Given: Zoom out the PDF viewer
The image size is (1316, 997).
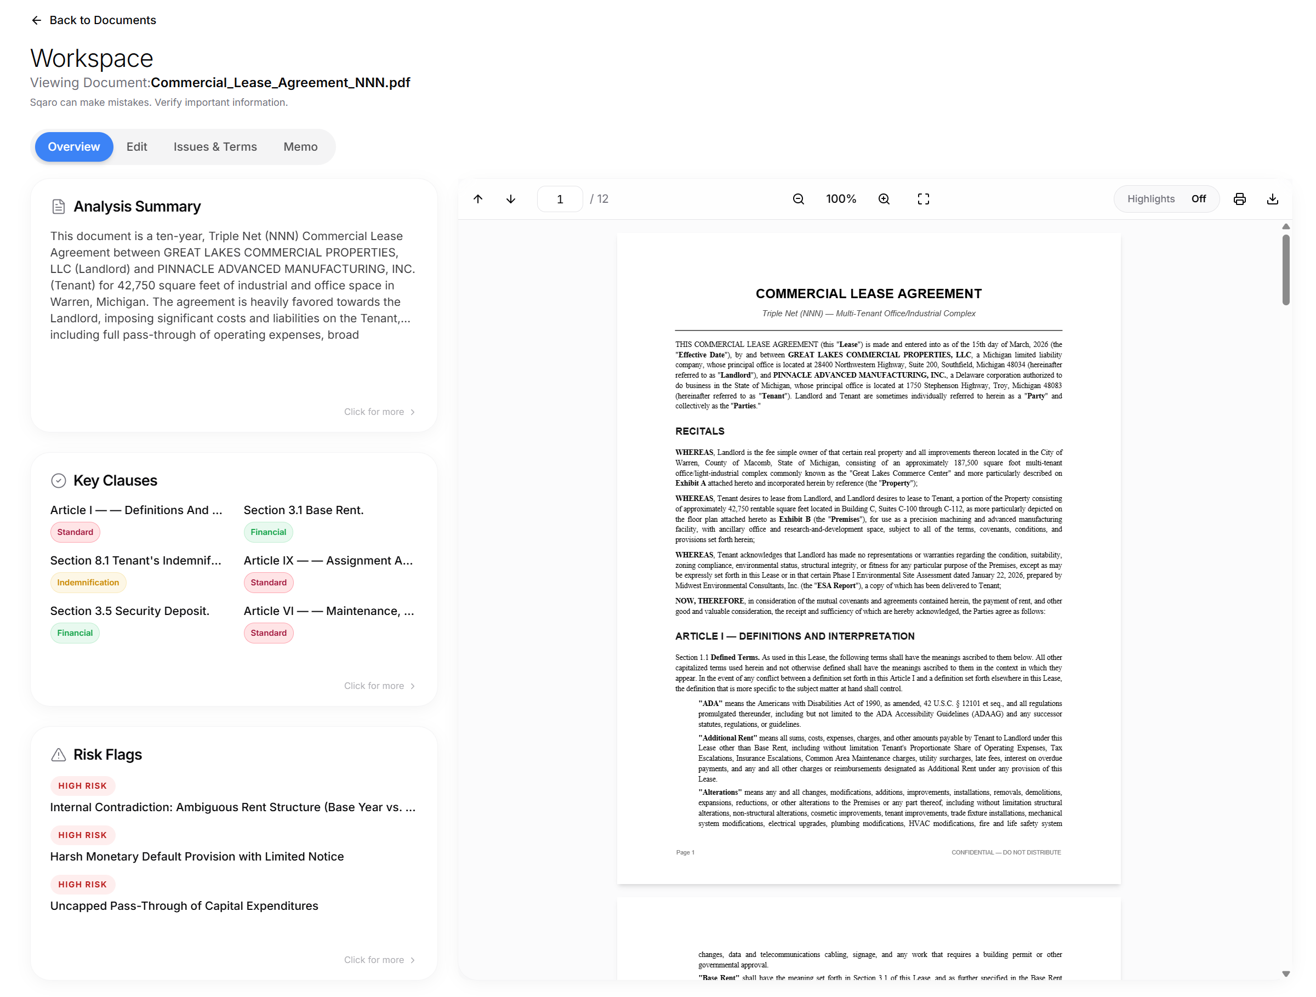Looking at the screenshot, I should 798,198.
